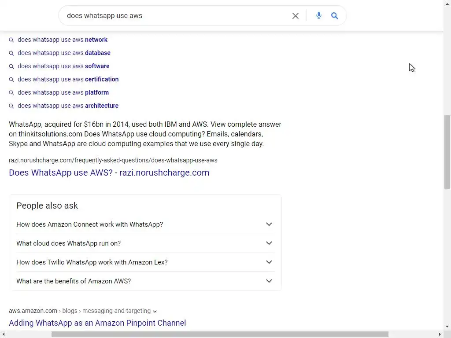Open 'Adding WhatsApp as an Amazon Pinpoint Channel'
The image size is (451, 338).
(97, 323)
